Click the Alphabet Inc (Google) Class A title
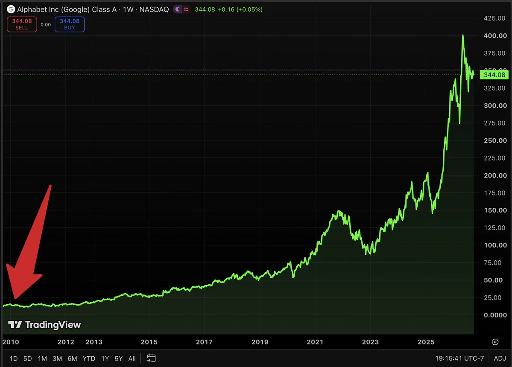Screen dimensions: 512x367 point(67,9)
